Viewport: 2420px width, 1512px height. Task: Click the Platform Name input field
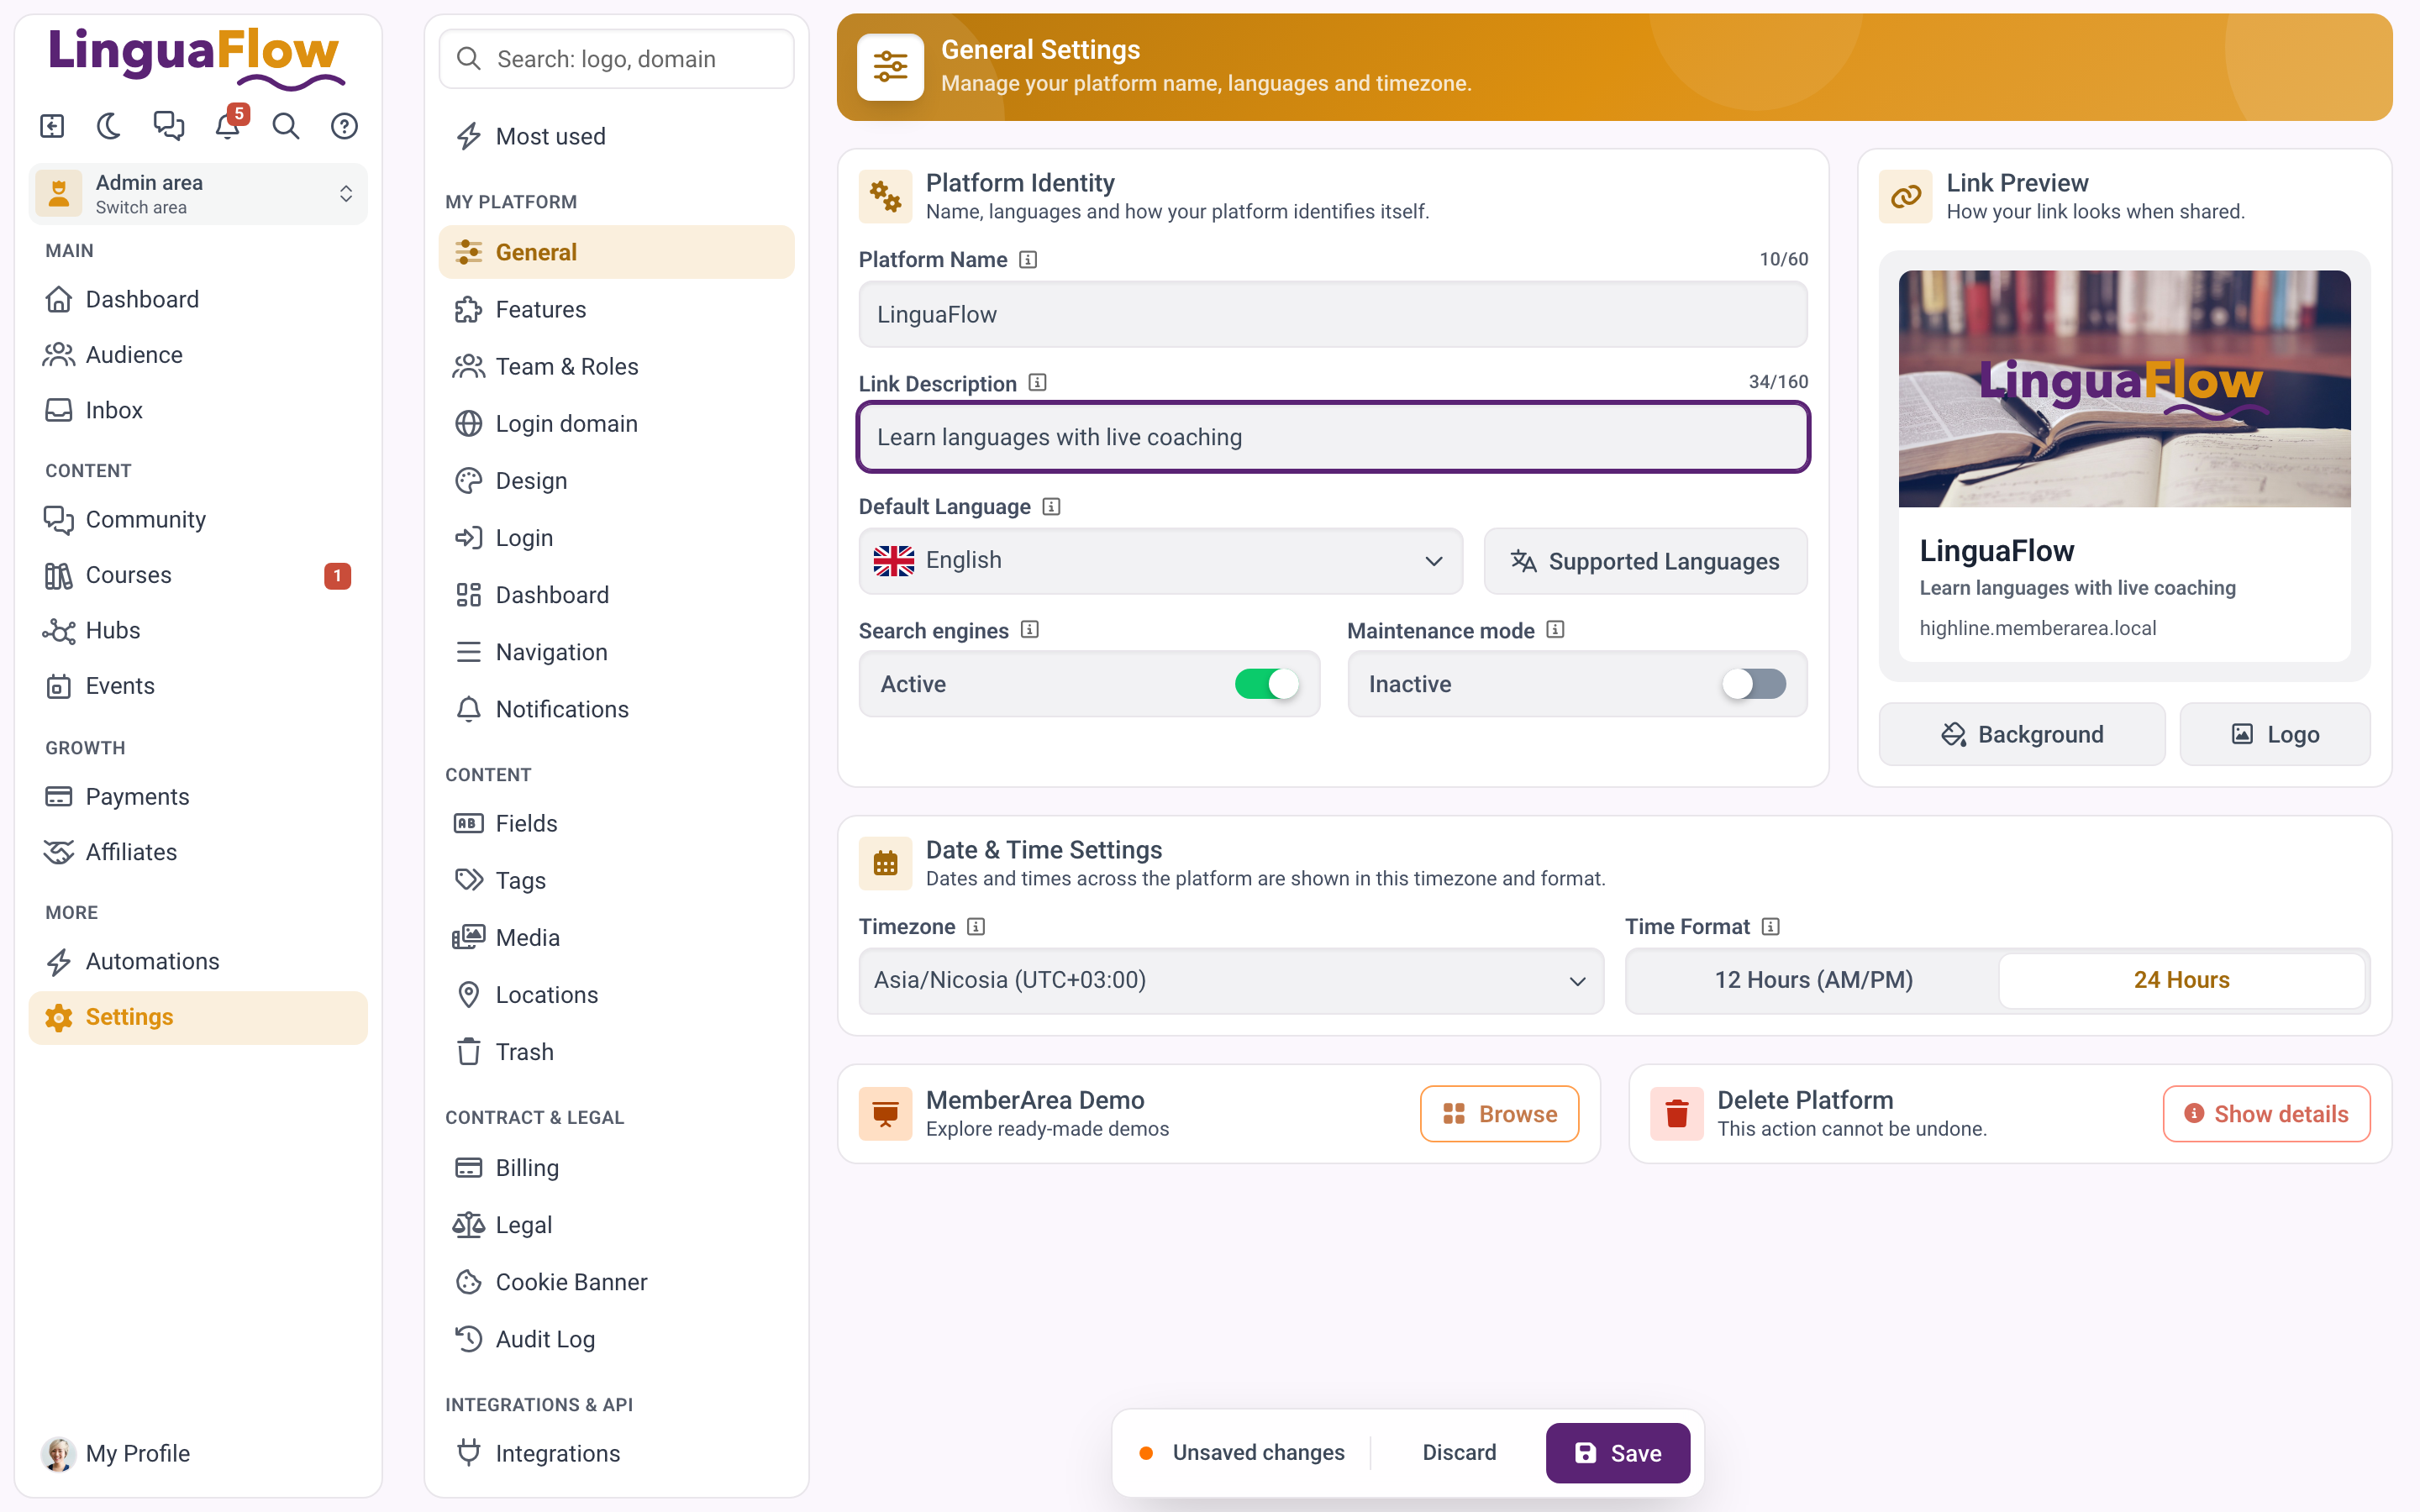pos(1333,315)
